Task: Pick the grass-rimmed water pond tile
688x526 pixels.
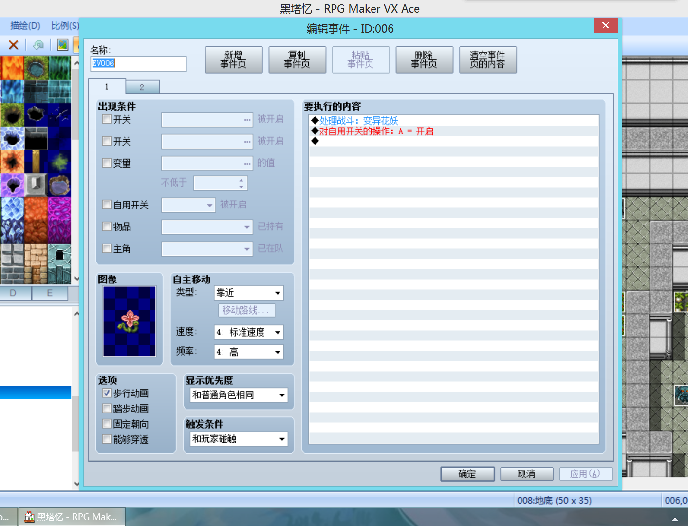Action: [36, 68]
